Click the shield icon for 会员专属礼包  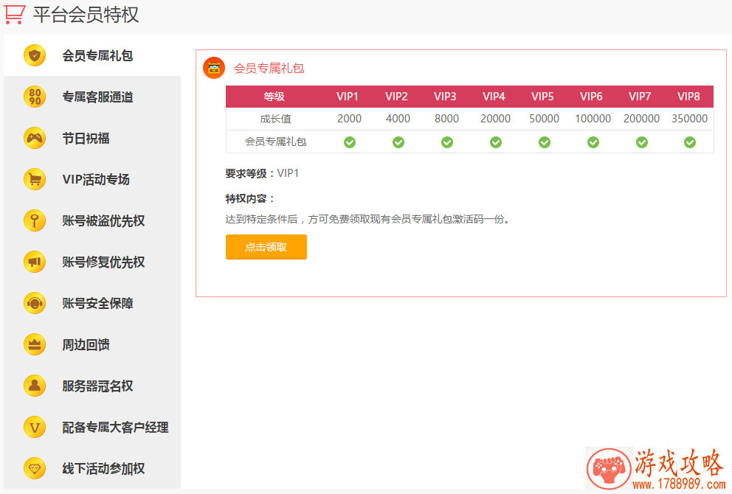(35, 55)
